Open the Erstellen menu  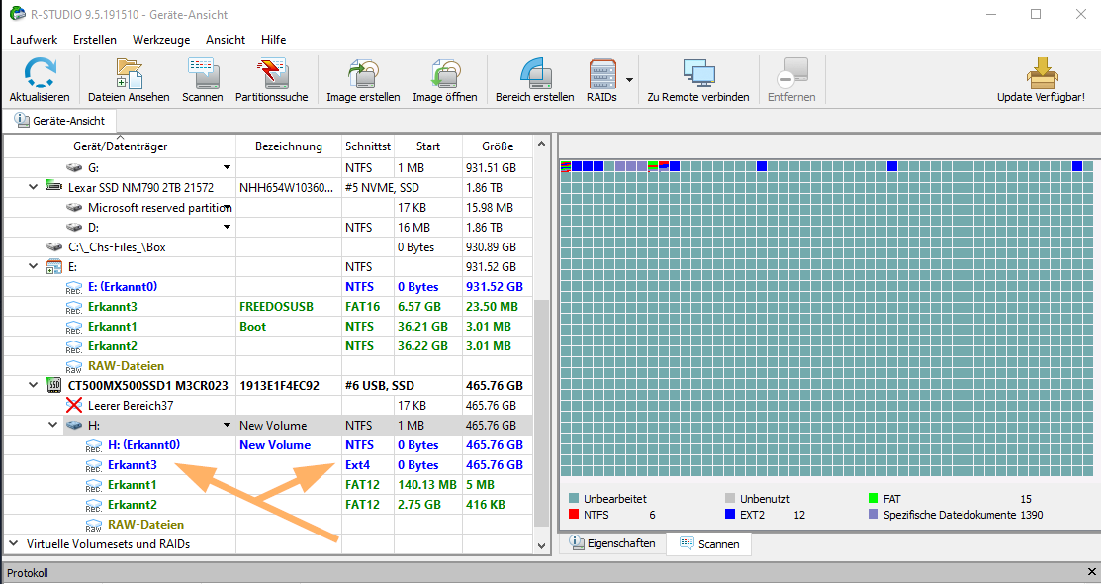pyautogui.click(x=95, y=40)
